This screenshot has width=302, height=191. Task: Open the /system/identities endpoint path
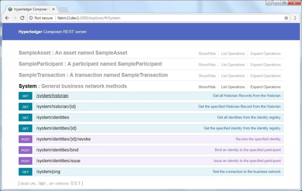52,117
